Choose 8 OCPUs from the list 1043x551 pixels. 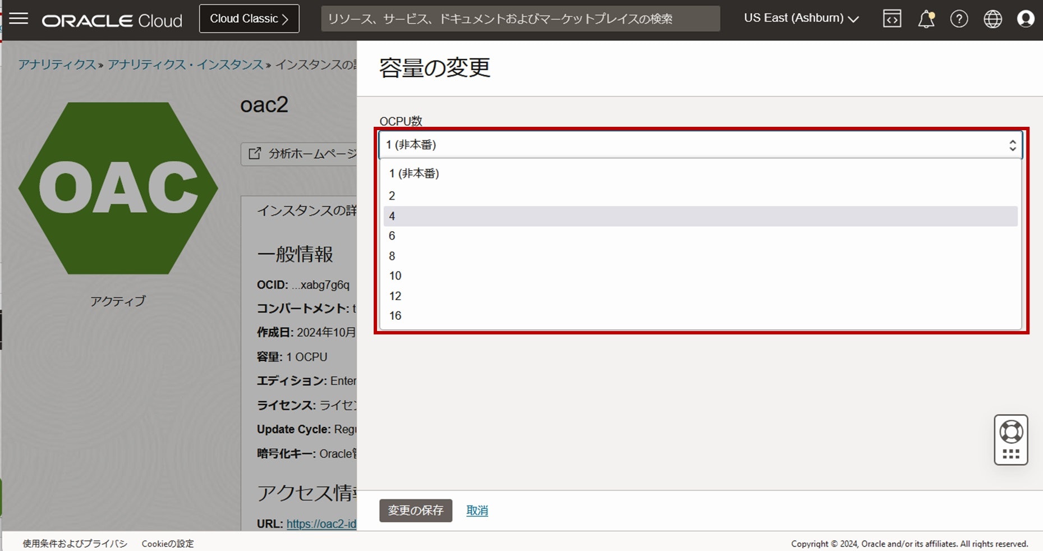coord(700,256)
